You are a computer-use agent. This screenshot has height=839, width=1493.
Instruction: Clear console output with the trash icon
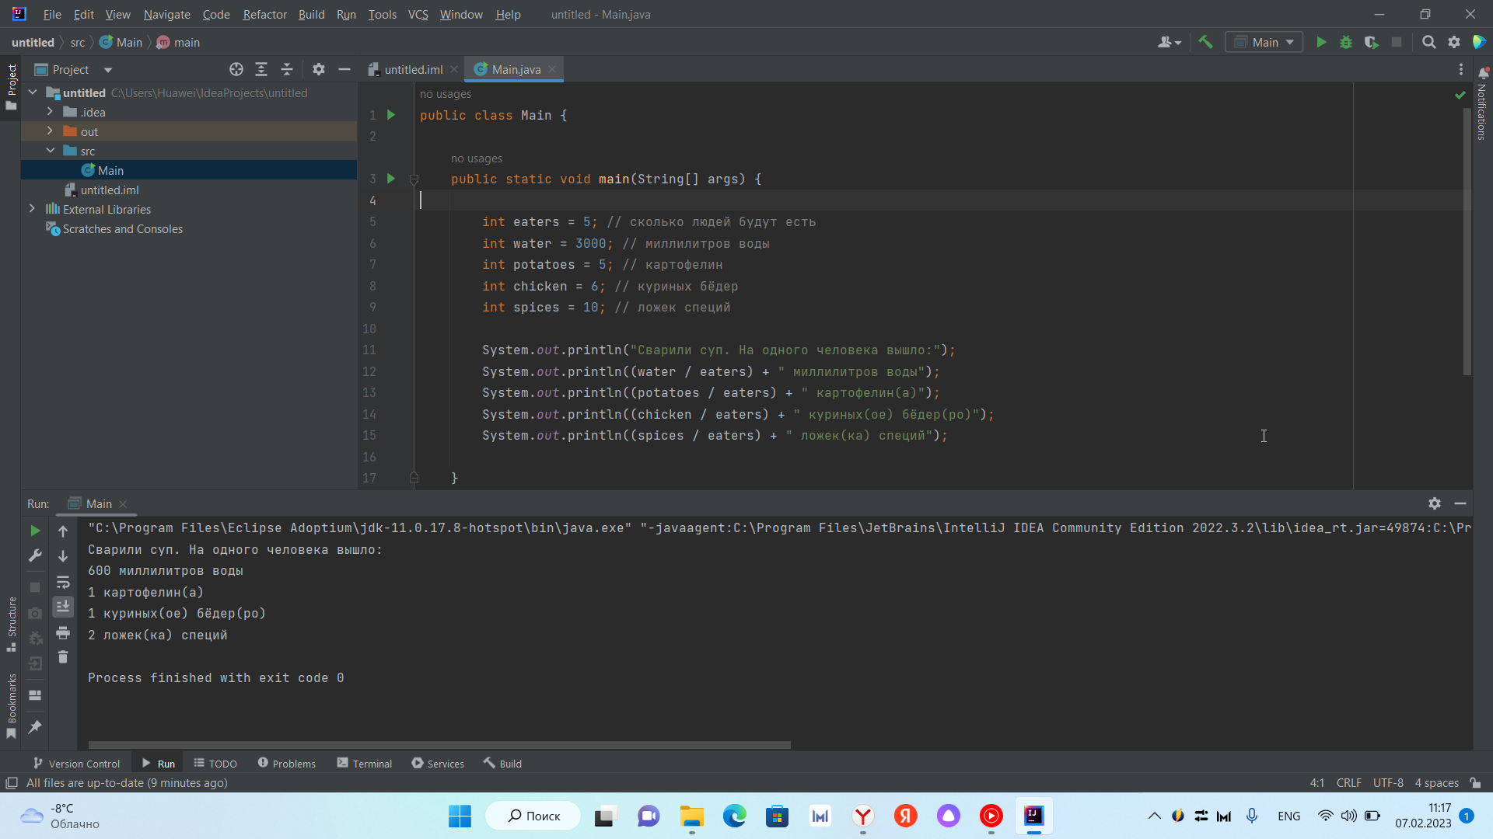(x=63, y=656)
